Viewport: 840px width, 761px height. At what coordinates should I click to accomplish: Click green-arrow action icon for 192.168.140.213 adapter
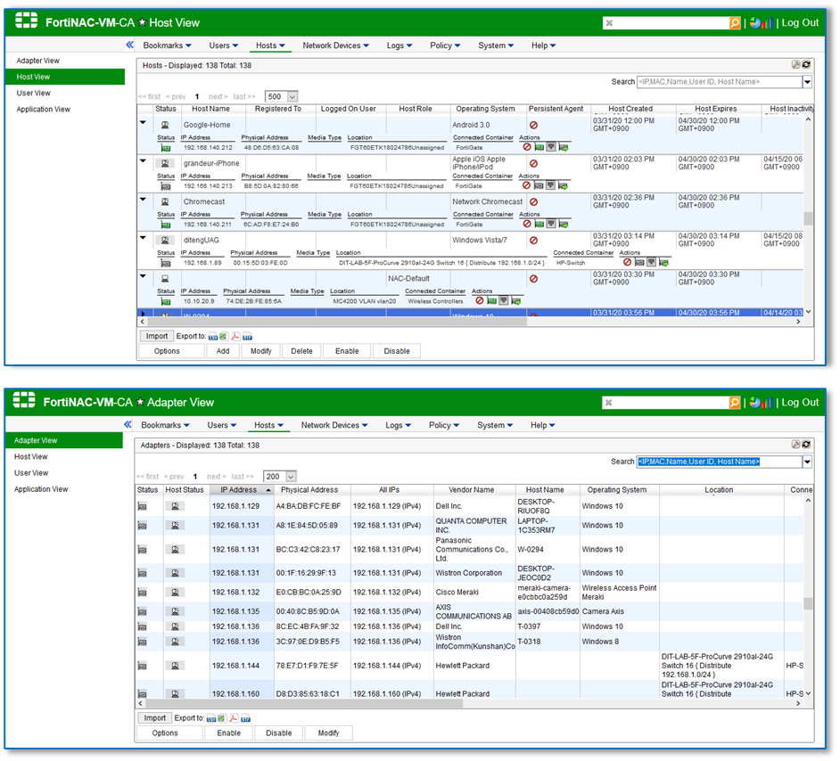tap(563, 185)
